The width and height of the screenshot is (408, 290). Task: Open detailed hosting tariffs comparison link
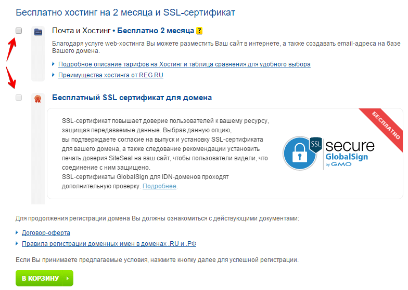tap(184, 64)
